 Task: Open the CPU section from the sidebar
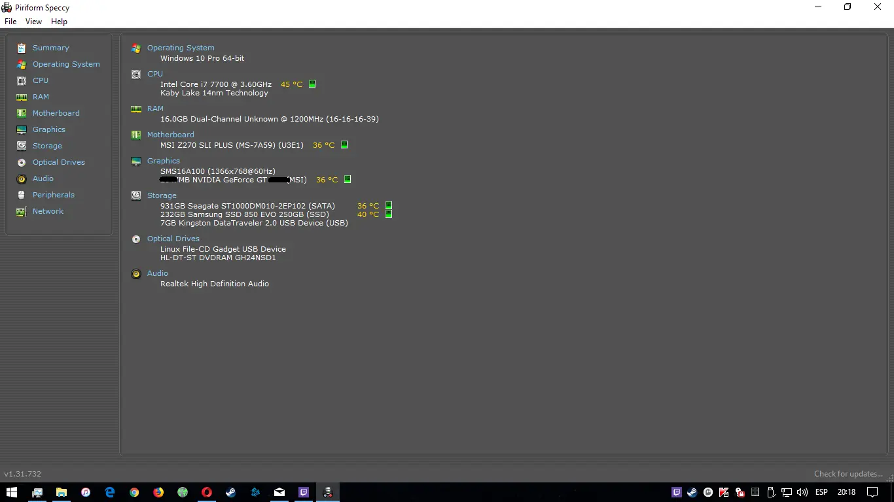pyautogui.click(x=41, y=80)
